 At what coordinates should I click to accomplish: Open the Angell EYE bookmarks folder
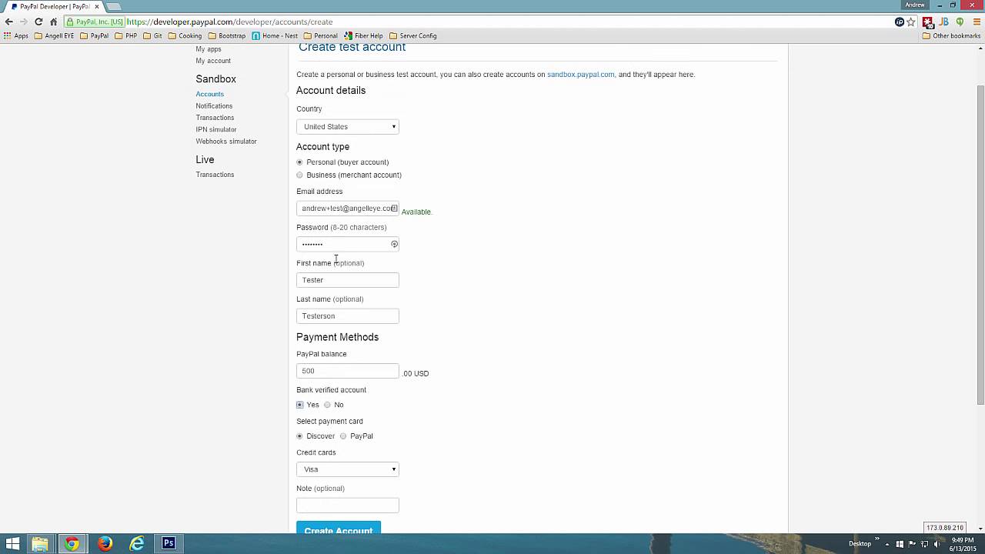tap(55, 35)
